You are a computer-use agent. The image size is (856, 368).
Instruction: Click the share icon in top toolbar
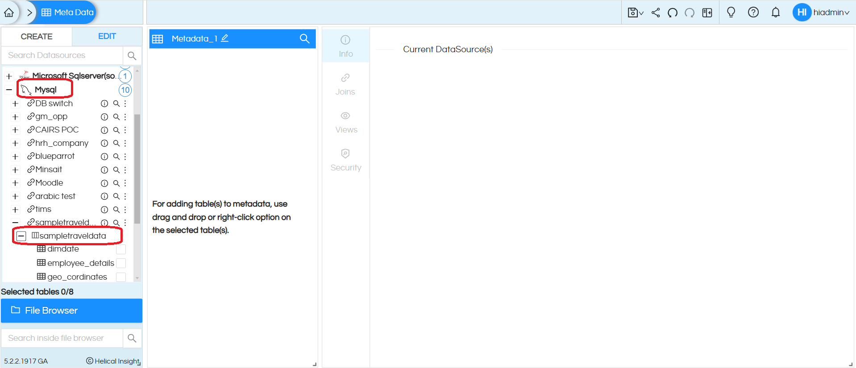pos(656,12)
